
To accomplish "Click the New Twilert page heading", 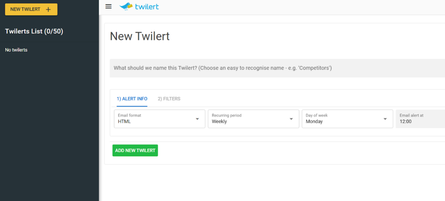I will pyautogui.click(x=139, y=36).
